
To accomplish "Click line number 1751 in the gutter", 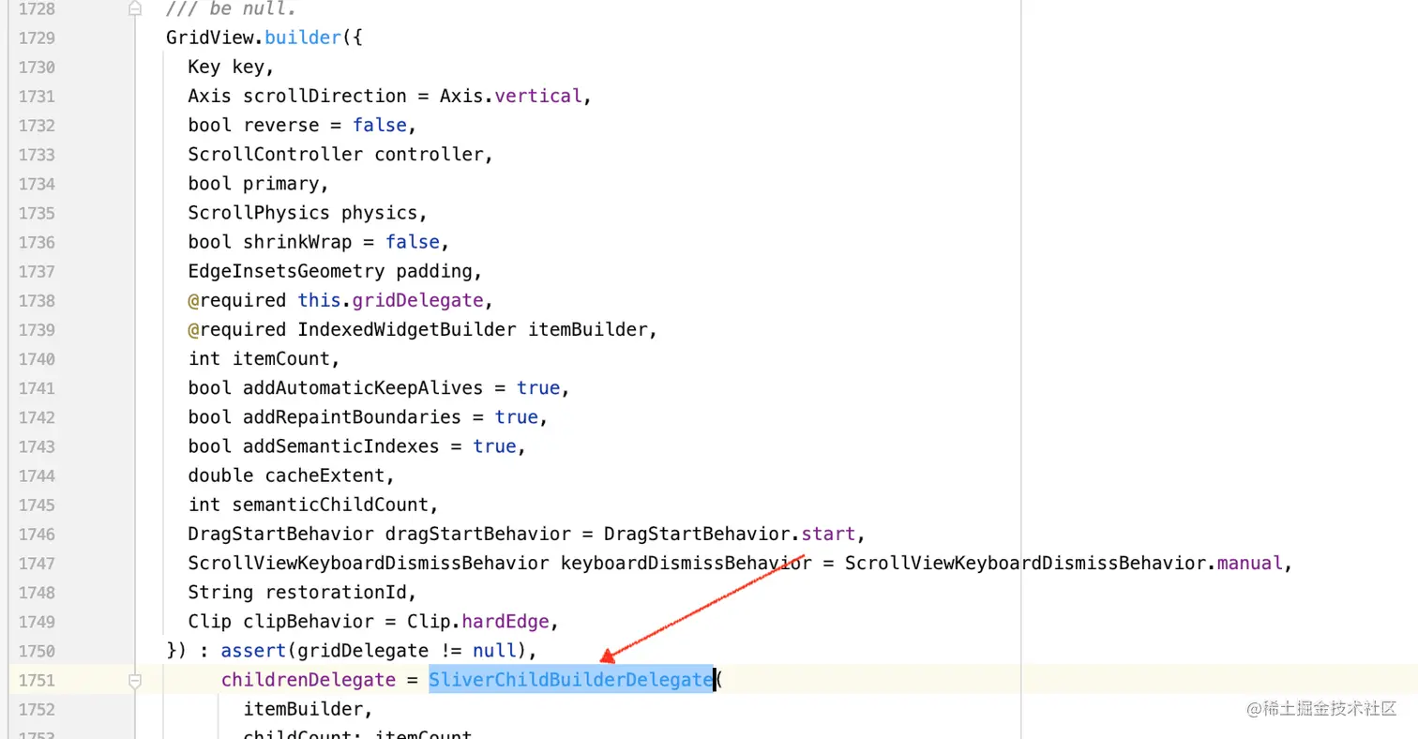I will (x=36, y=680).
